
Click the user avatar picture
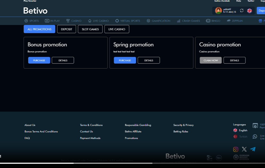(218, 11)
